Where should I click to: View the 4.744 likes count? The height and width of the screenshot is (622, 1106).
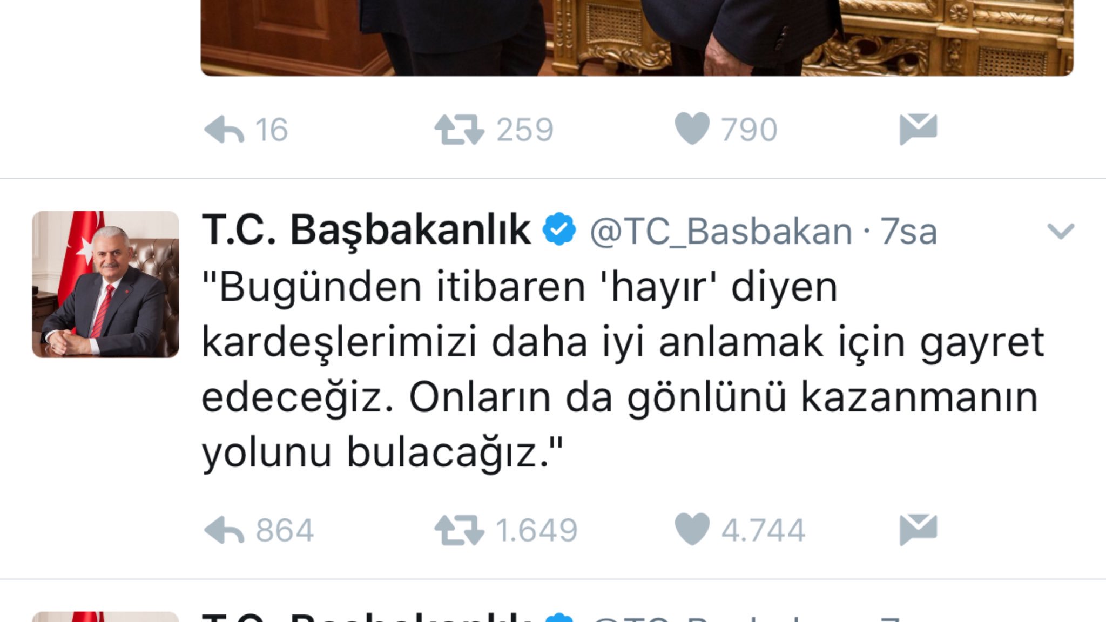[763, 530]
